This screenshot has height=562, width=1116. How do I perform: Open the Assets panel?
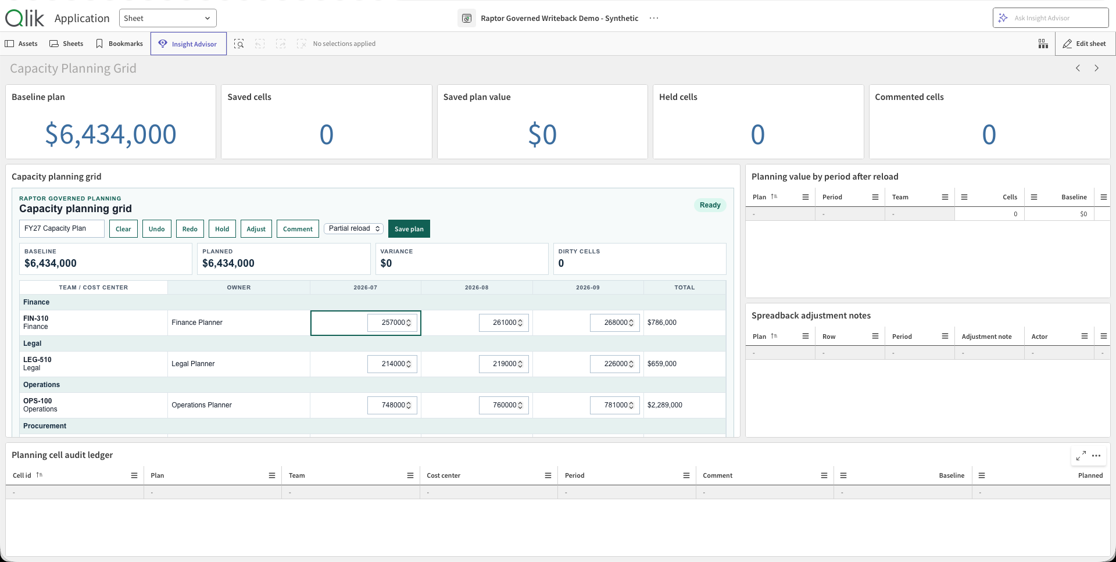click(22, 44)
